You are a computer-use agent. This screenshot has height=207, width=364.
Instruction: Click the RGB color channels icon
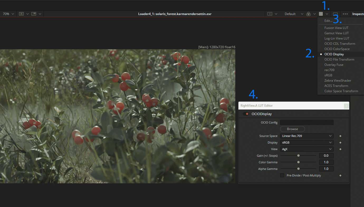point(308,14)
